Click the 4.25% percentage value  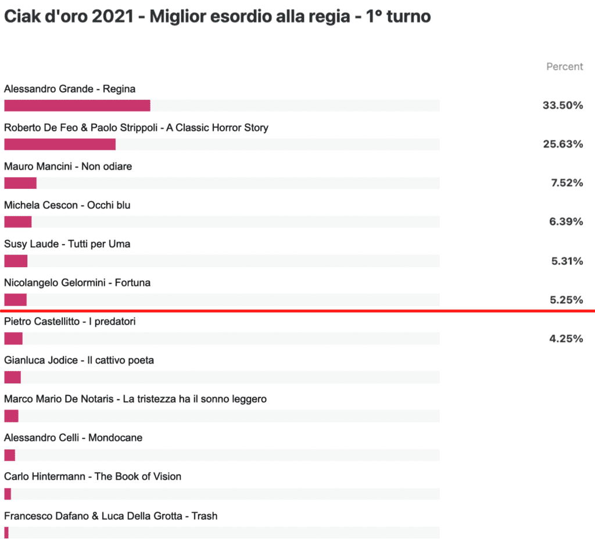click(566, 339)
